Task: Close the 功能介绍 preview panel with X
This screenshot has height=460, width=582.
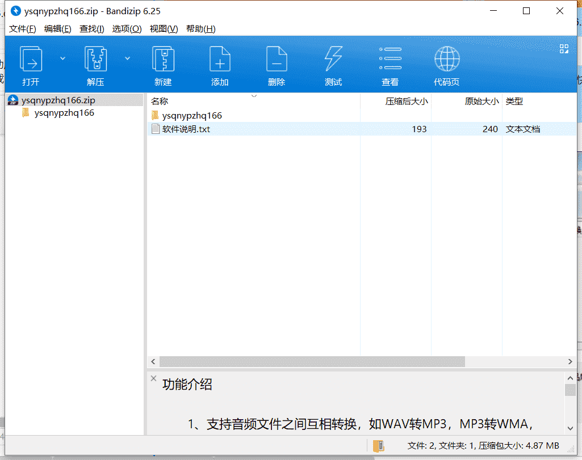Action: click(x=154, y=378)
